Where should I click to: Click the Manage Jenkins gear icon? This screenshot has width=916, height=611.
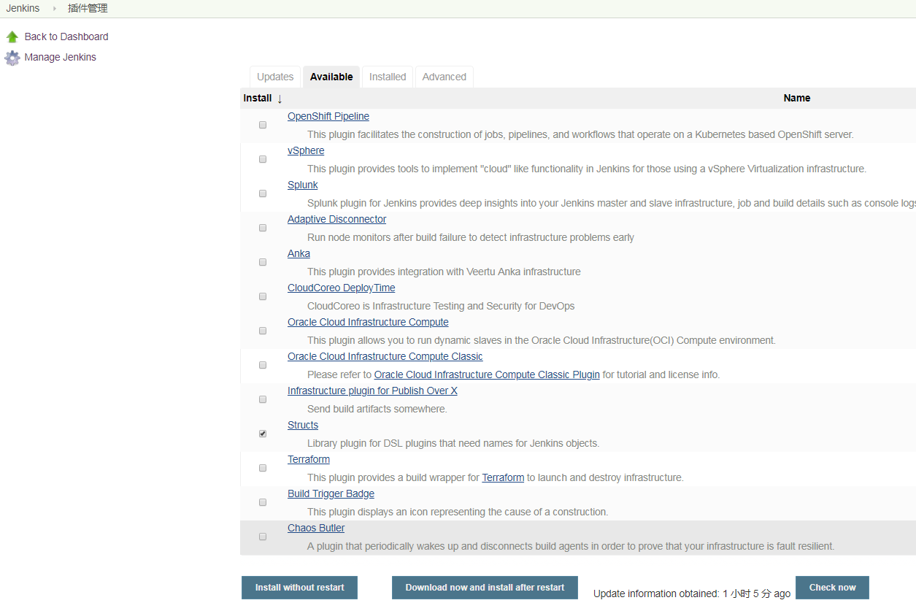point(12,57)
